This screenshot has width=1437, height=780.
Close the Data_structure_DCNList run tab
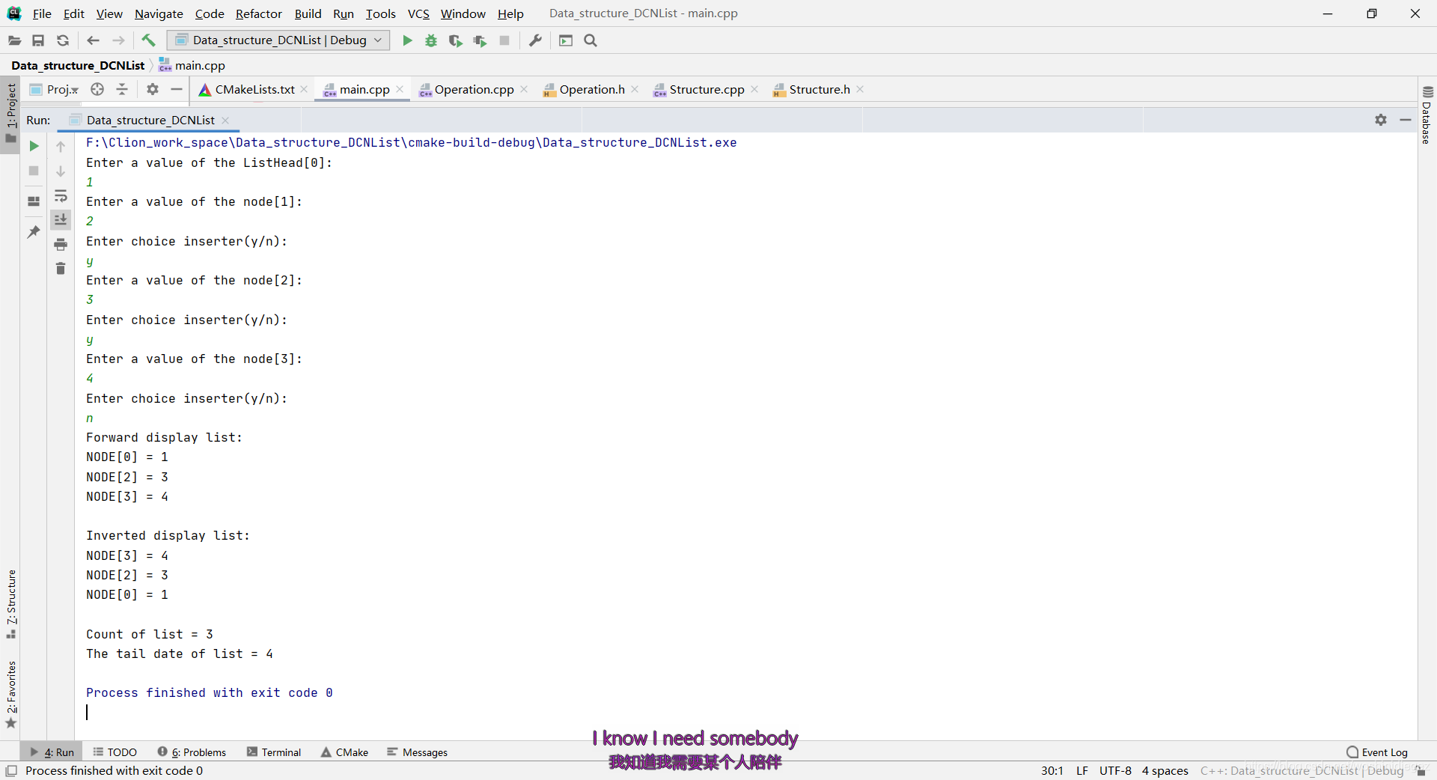point(225,121)
